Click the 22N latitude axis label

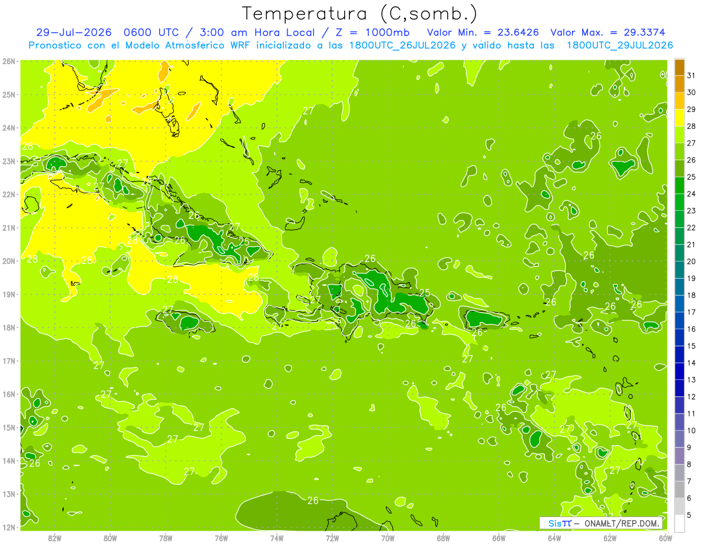point(8,194)
